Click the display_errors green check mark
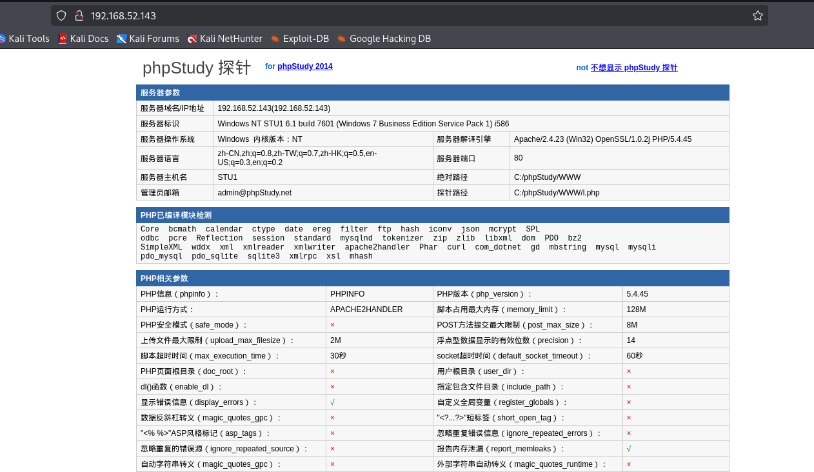The width and height of the screenshot is (814, 472). click(332, 402)
